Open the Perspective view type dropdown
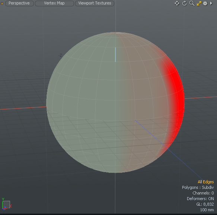 click(19, 3)
